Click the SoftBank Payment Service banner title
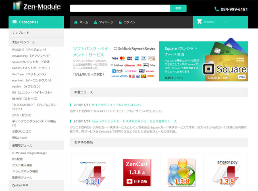 [90, 52]
